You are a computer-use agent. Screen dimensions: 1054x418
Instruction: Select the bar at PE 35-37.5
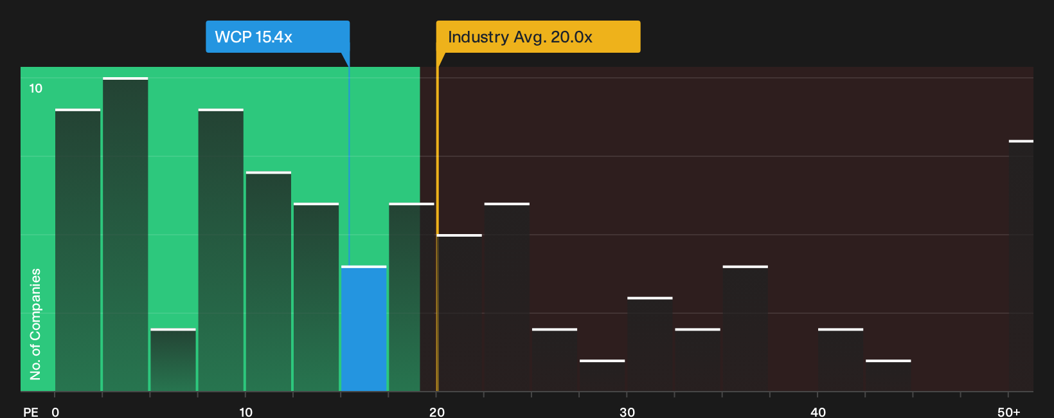tap(745, 329)
